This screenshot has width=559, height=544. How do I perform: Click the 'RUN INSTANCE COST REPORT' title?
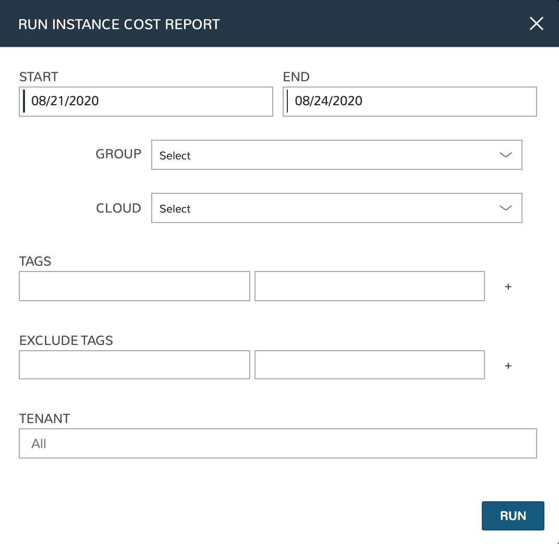(119, 24)
